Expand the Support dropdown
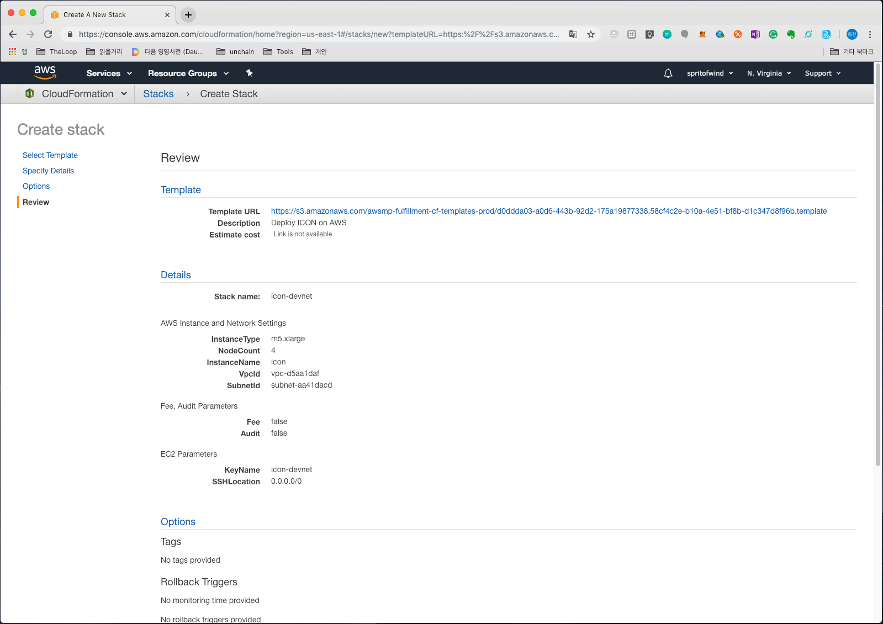 click(822, 73)
